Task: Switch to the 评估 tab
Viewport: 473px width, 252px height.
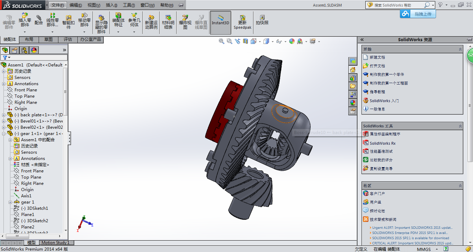Action: coord(68,39)
